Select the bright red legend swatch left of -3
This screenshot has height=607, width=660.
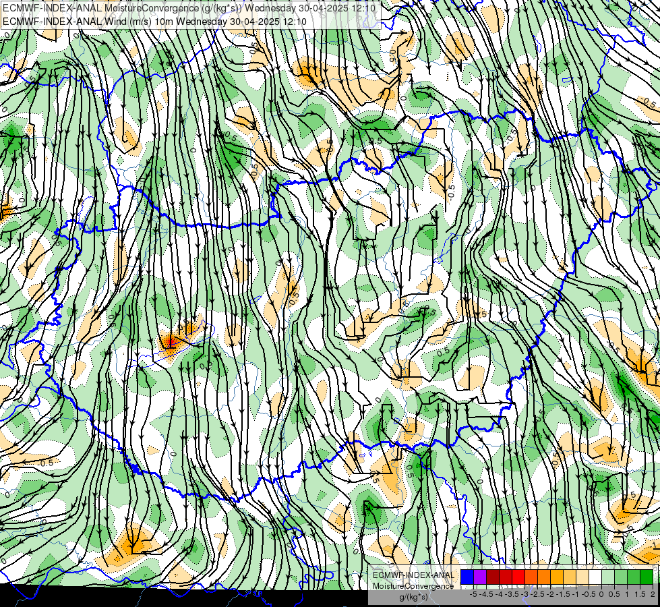point(518,577)
